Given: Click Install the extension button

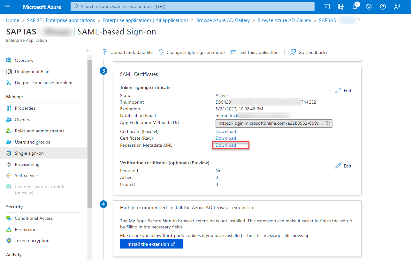Looking at the screenshot, I should point(151,244).
